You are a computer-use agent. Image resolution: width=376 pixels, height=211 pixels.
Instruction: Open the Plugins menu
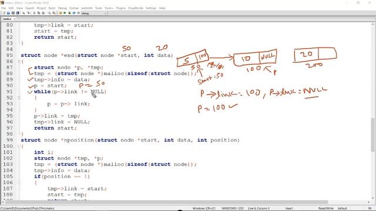(x=121, y=8)
